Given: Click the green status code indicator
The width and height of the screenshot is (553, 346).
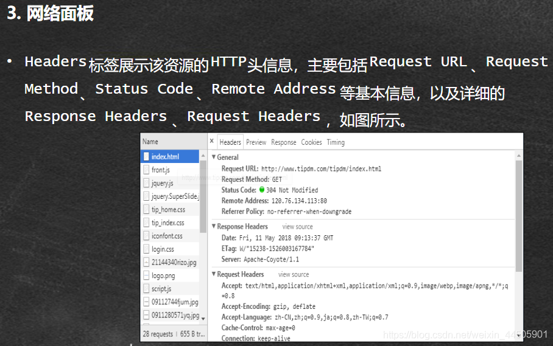Looking at the screenshot, I should click(x=262, y=190).
